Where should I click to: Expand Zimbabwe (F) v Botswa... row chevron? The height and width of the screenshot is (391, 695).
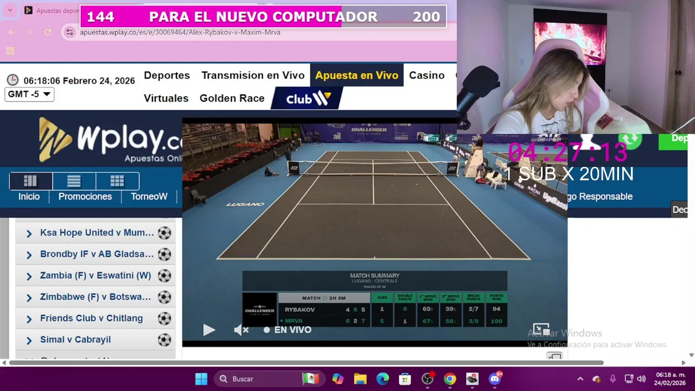(x=29, y=298)
